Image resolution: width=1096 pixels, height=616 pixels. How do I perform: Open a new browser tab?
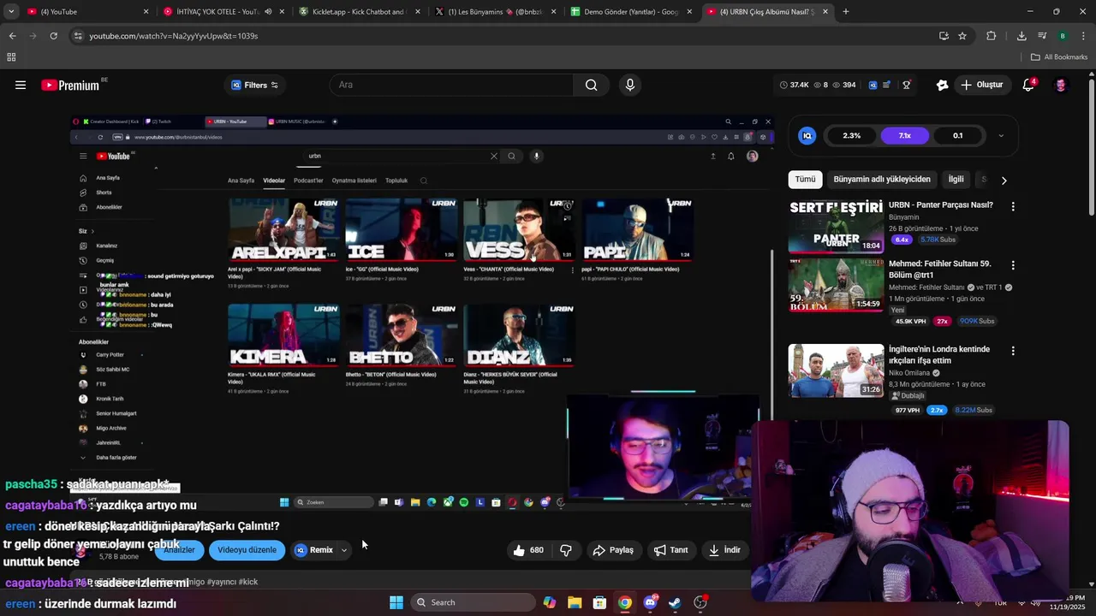coord(846,11)
